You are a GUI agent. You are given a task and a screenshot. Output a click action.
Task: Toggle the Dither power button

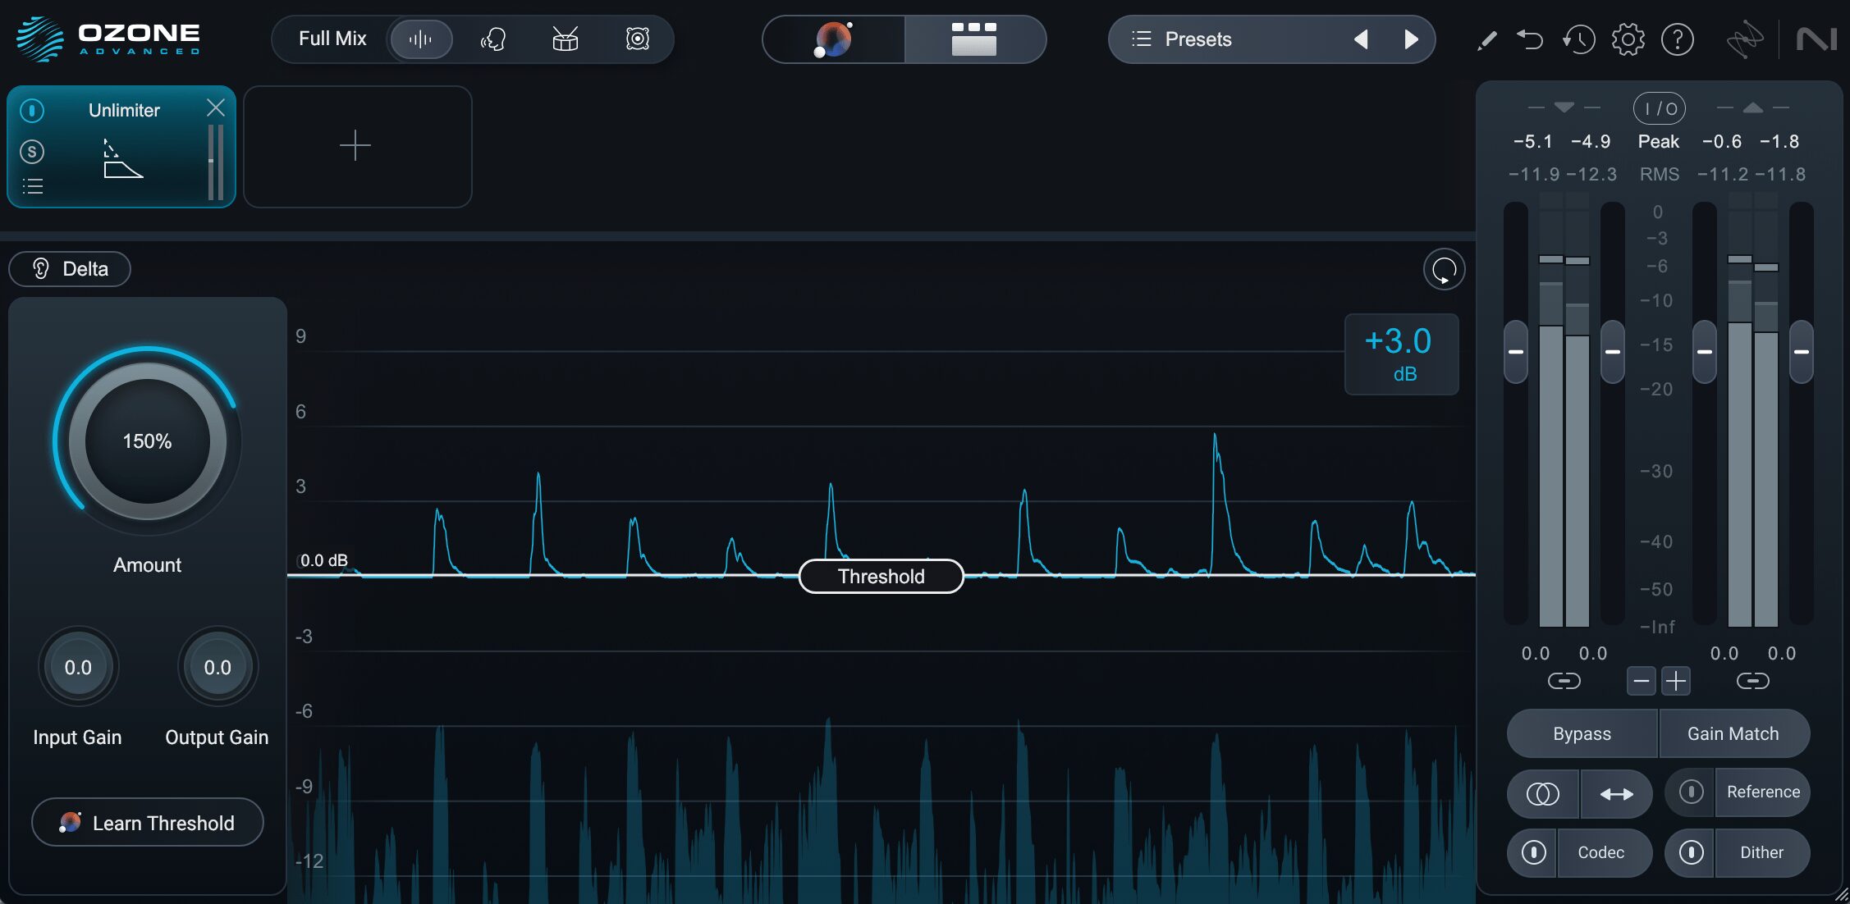point(1691,852)
